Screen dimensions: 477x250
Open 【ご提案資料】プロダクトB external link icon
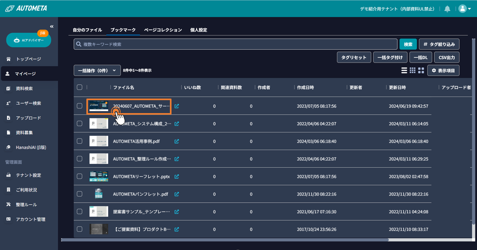(x=177, y=229)
